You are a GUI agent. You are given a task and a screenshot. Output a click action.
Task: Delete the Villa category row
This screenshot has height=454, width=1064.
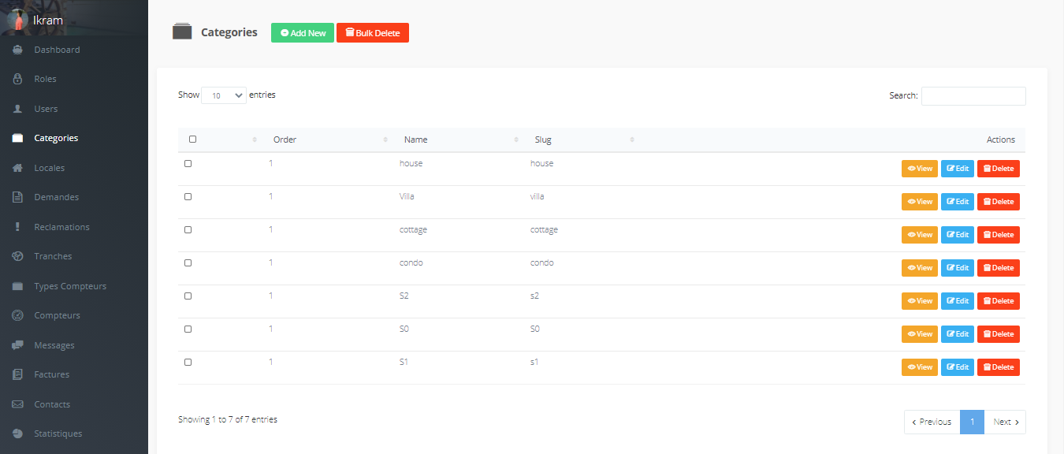[x=998, y=202]
